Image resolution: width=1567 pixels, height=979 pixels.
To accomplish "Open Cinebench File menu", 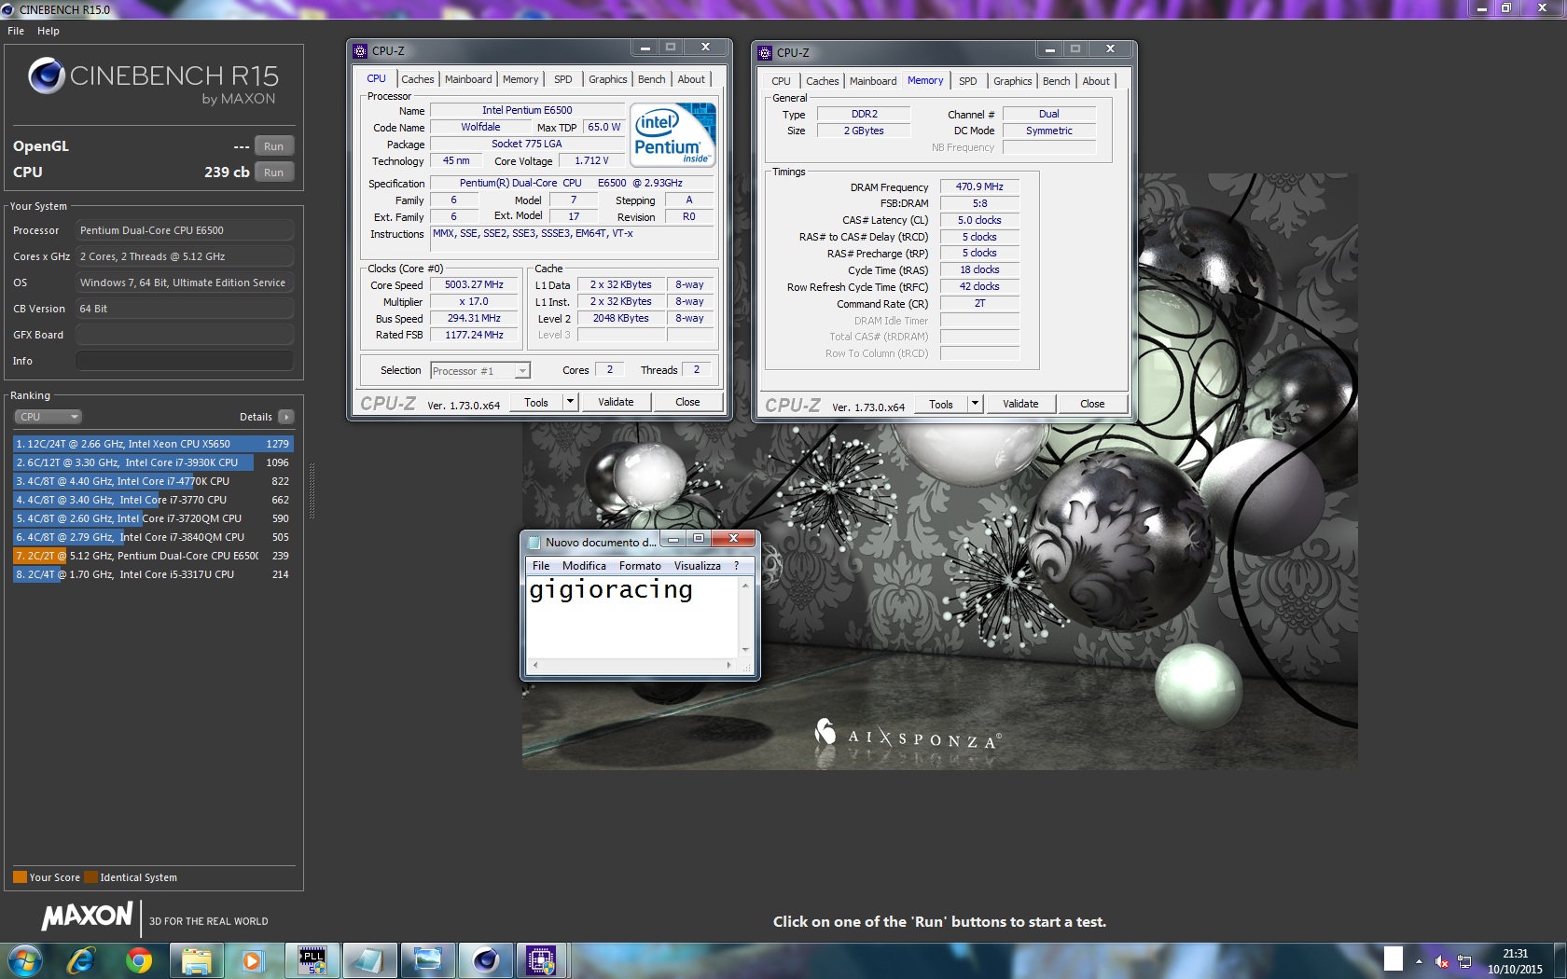I will 16,31.
